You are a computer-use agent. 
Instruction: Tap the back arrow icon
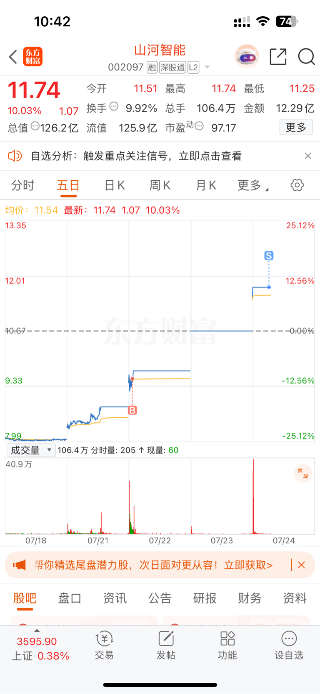click(13, 57)
